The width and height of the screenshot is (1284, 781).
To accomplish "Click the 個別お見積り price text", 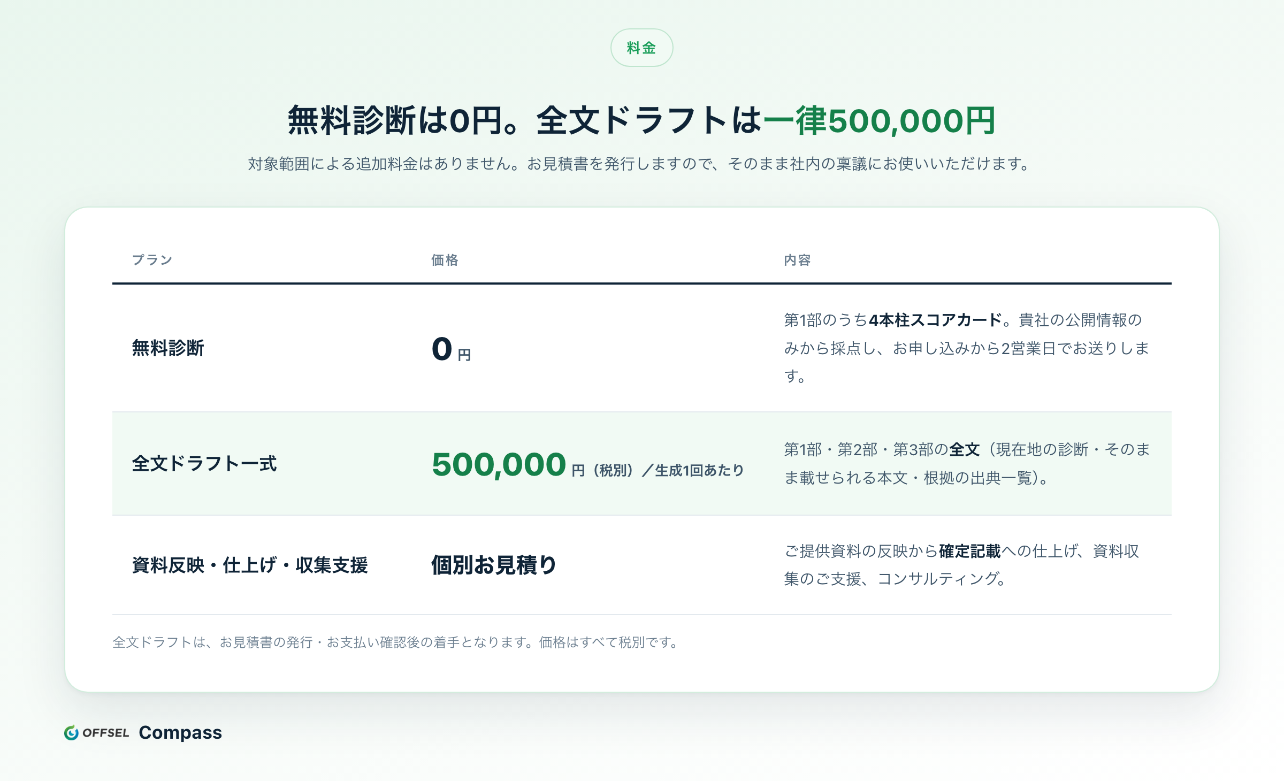I will coord(494,565).
